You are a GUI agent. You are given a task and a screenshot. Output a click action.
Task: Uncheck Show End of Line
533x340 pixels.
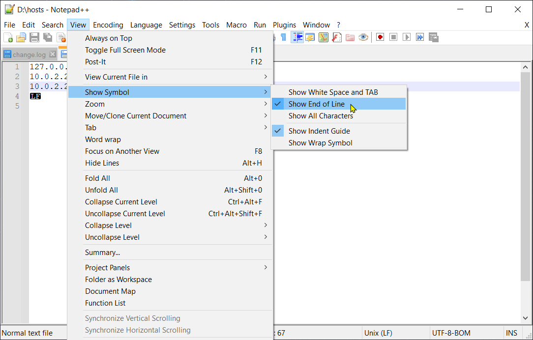(x=339, y=104)
